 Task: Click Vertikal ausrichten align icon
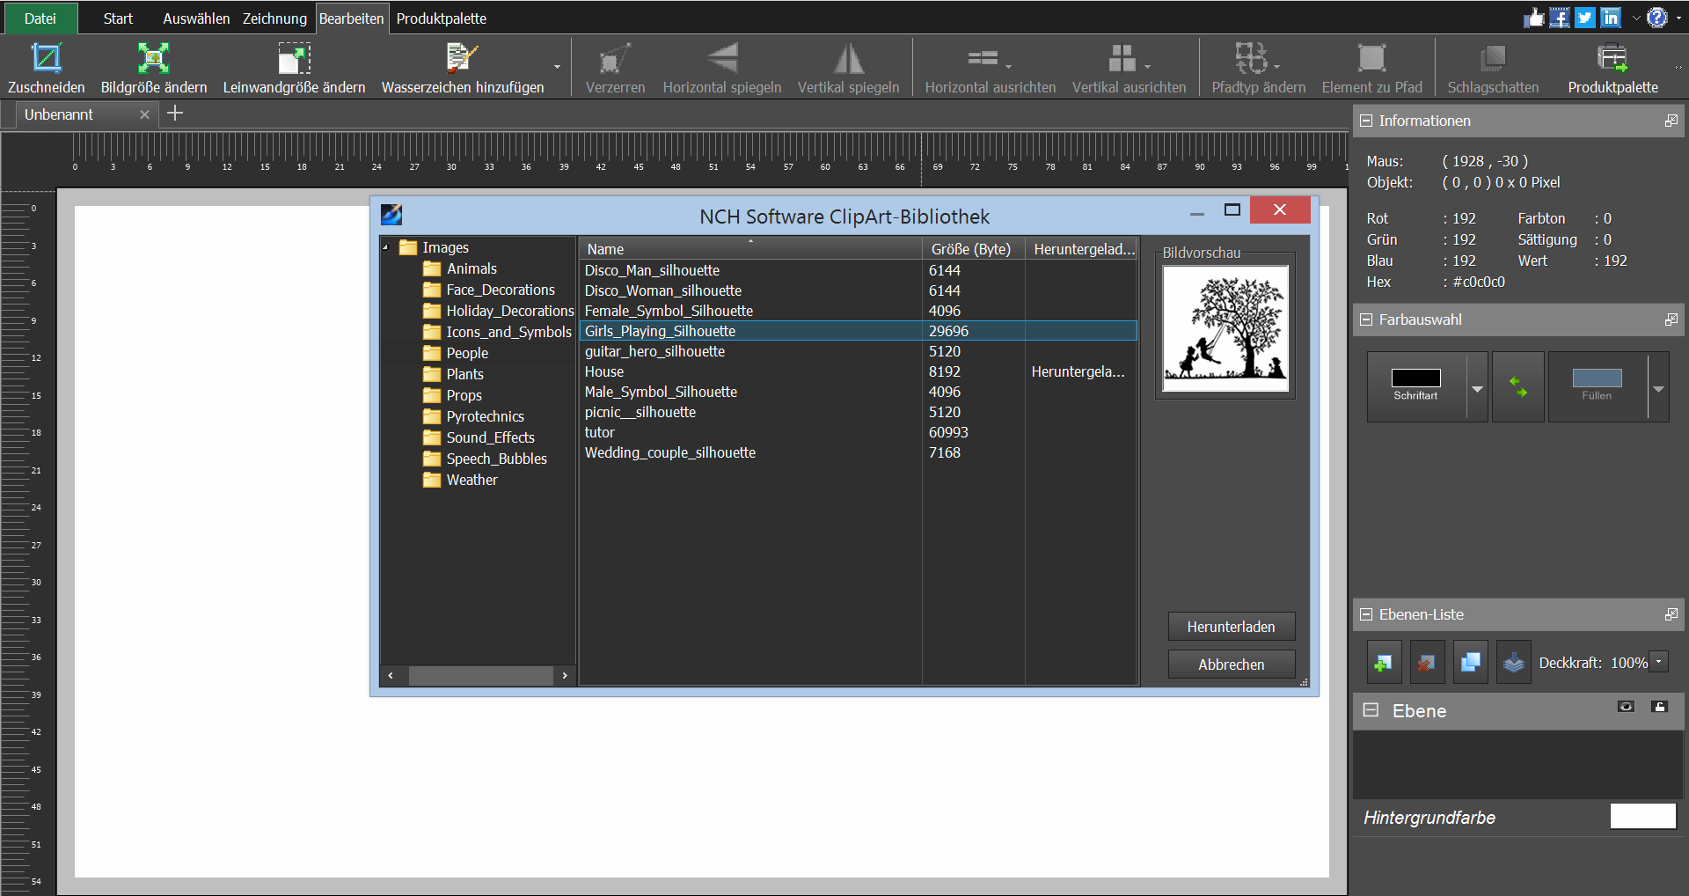click(1122, 59)
